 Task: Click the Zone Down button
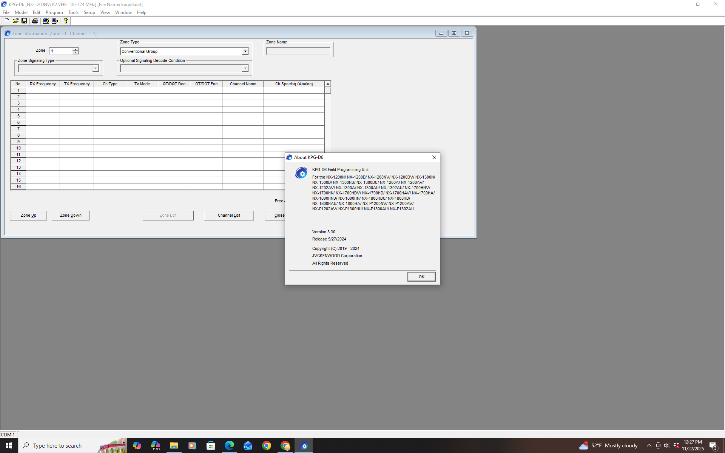pyautogui.click(x=71, y=215)
